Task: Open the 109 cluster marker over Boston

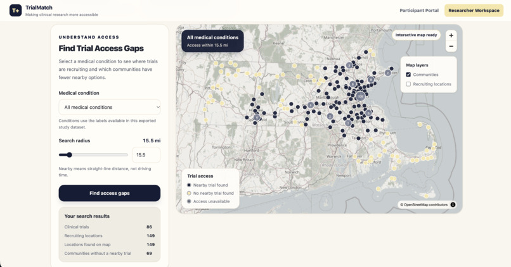Action: tap(360, 96)
